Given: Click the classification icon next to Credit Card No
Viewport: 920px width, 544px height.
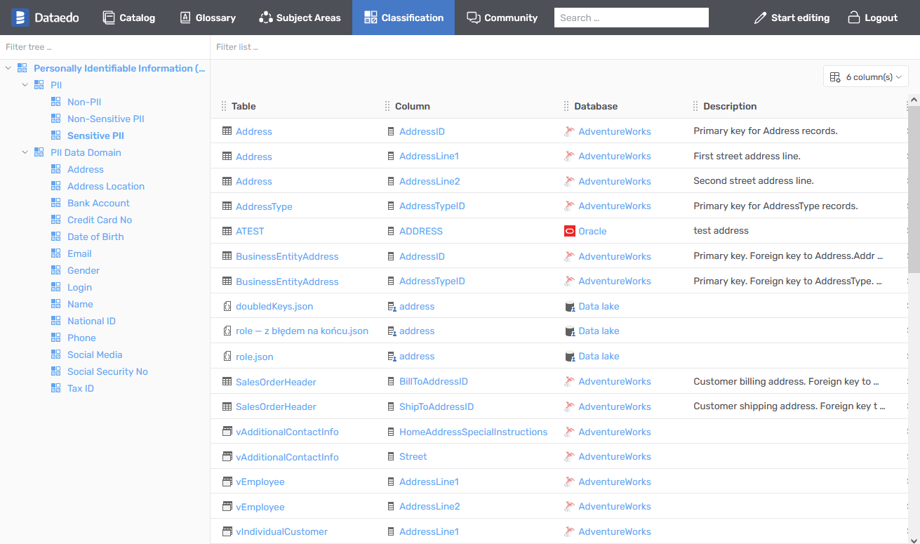Looking at the screenshot, I should pos(56,220).
